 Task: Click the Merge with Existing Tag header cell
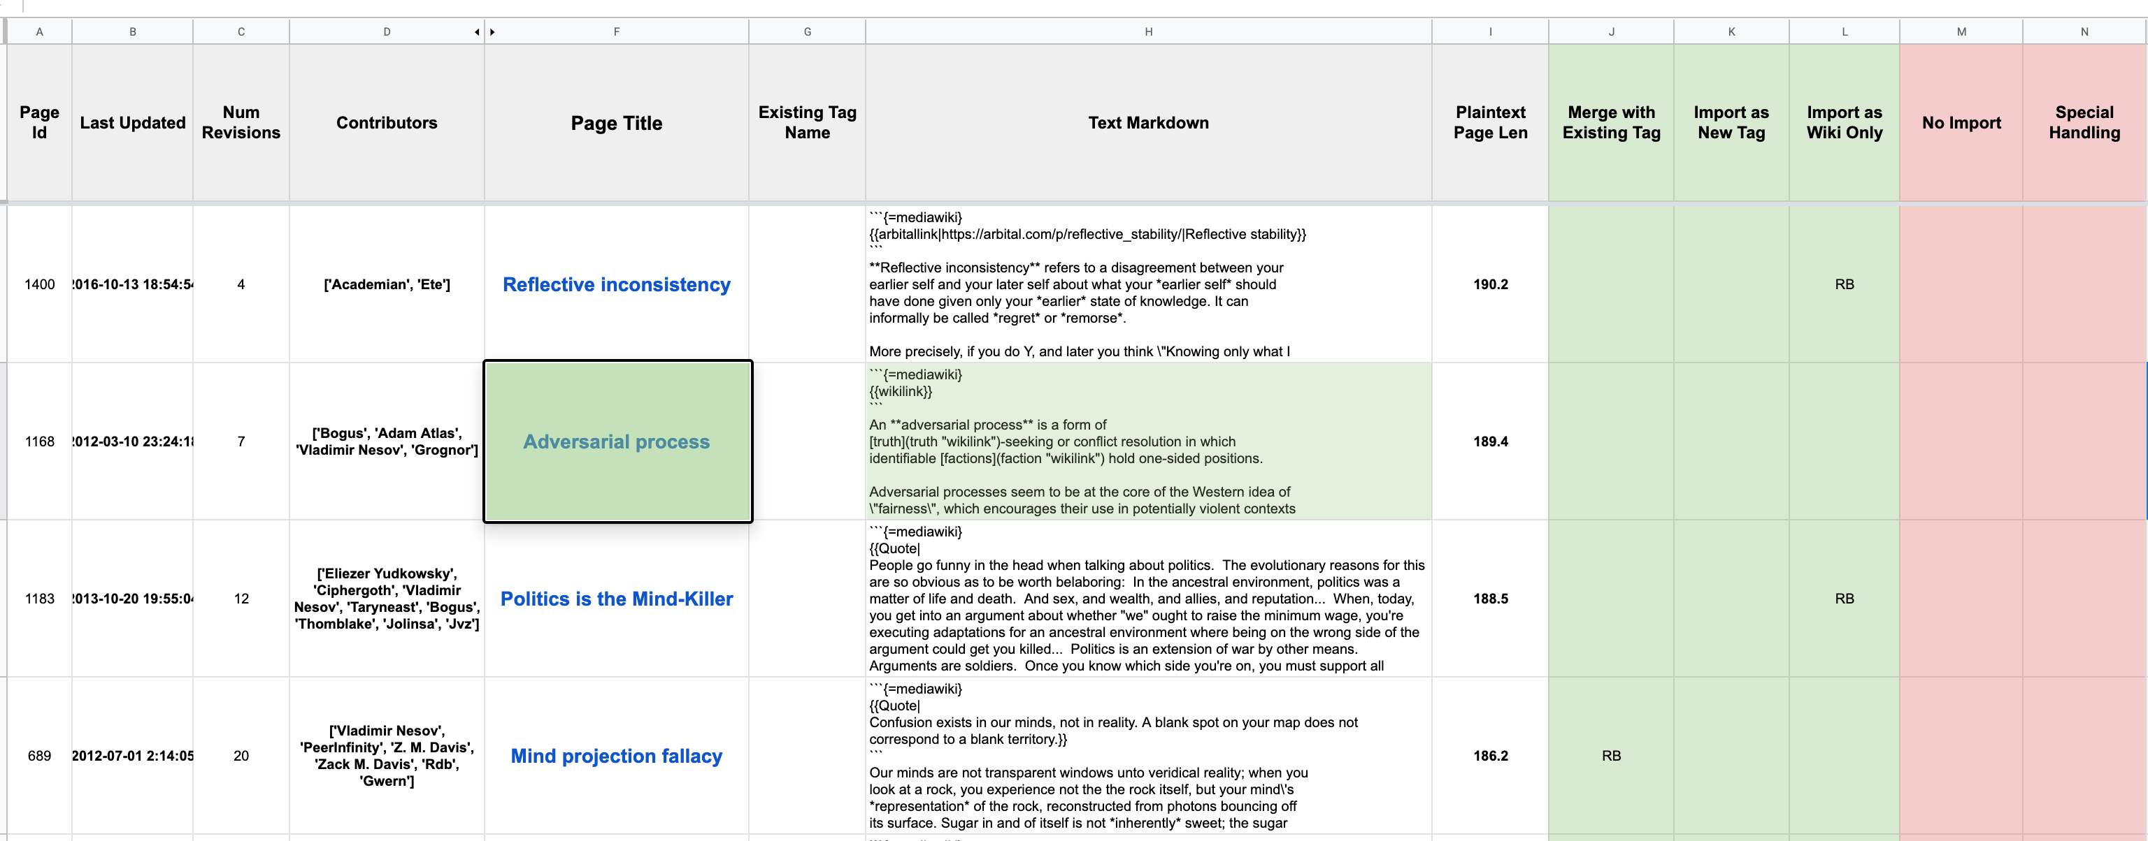tap(1610, 122)
